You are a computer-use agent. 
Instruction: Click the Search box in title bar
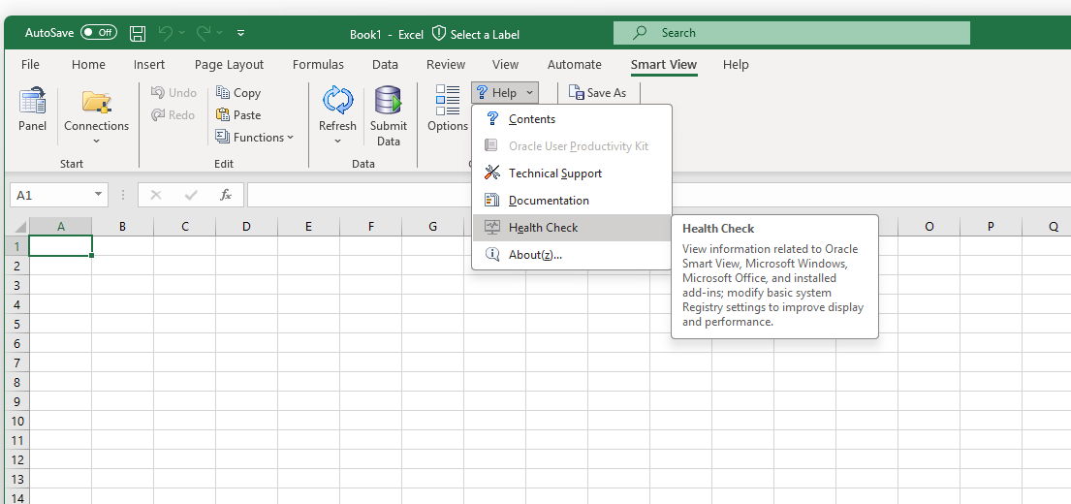(791, 33)
